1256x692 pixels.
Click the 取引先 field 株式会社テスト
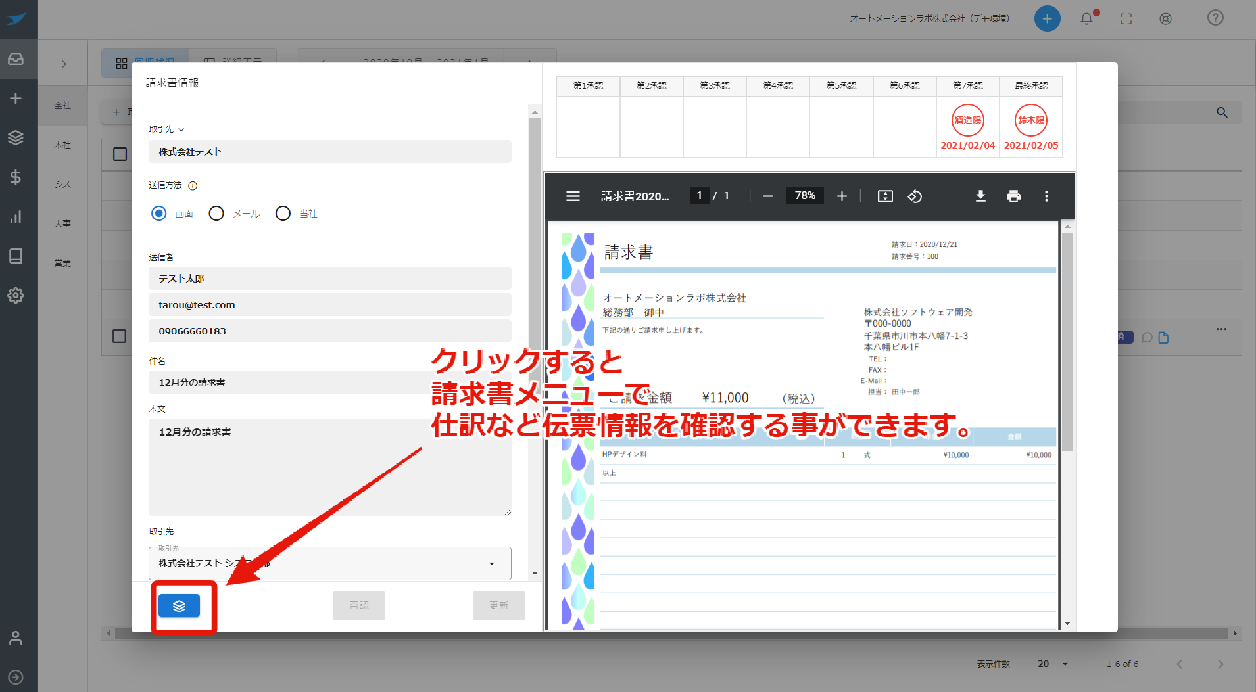pyautogui.click(x=329, y=151)
